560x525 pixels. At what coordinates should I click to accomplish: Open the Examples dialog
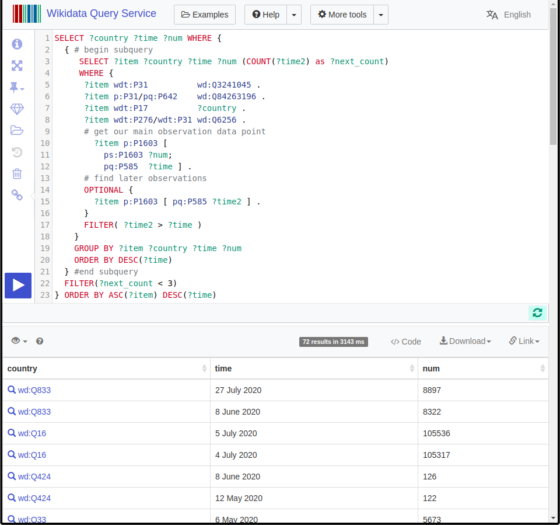coord(205,15)
